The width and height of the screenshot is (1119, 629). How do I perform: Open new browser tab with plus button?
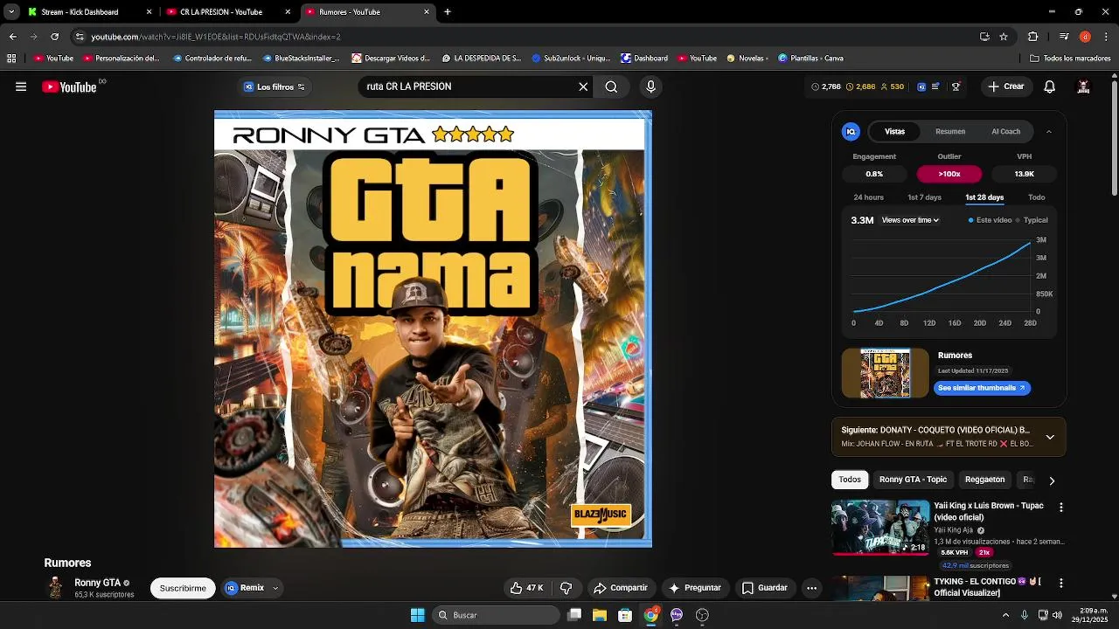tap(448, 11)
